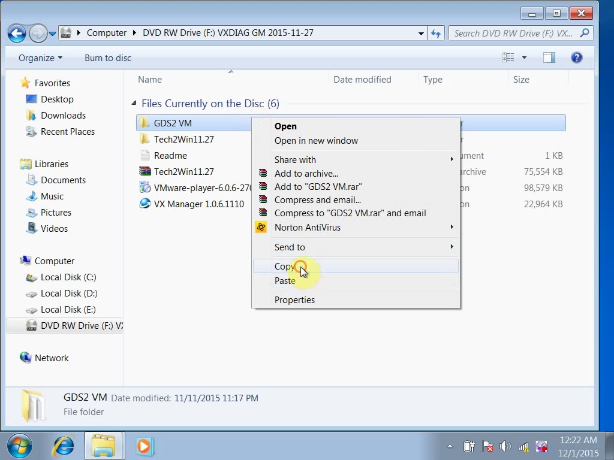Screen dimensions: 614x460
Task: Click the search magnifier icon
Action: point(585,33)
